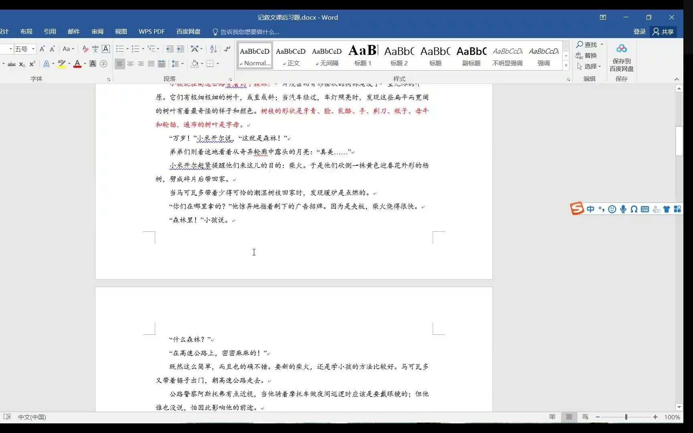Toggle subscript formatting
The image size is (693, 433).
pyautogui.click(x=22, y=64)
